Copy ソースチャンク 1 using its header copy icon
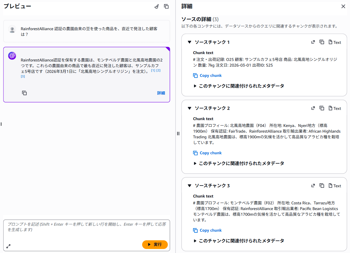The height and width of the screenshot is (253, 350). pyautogui.click(x=322, y=42)
